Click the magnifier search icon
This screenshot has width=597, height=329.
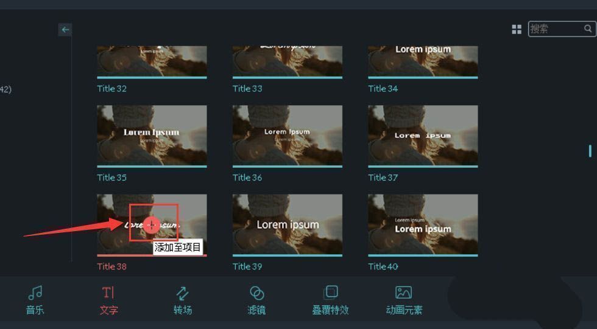[588, 29]
